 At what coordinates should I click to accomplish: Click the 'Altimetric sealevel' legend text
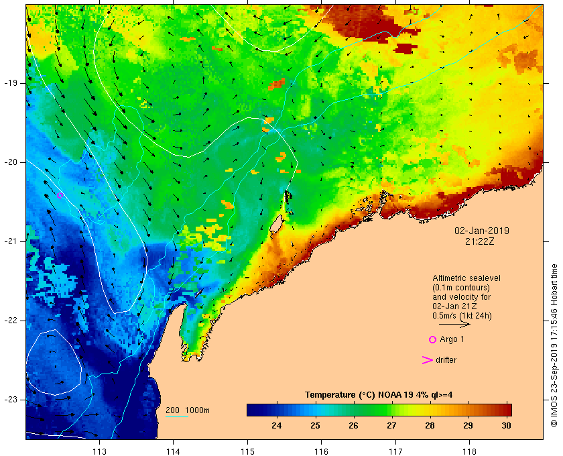[x=466, y=278]
